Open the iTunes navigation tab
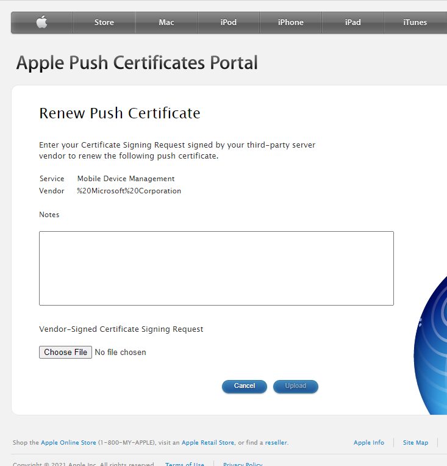The width and height of the screenshot is (447, 466). pyautogui.click(x=415, y=23)
